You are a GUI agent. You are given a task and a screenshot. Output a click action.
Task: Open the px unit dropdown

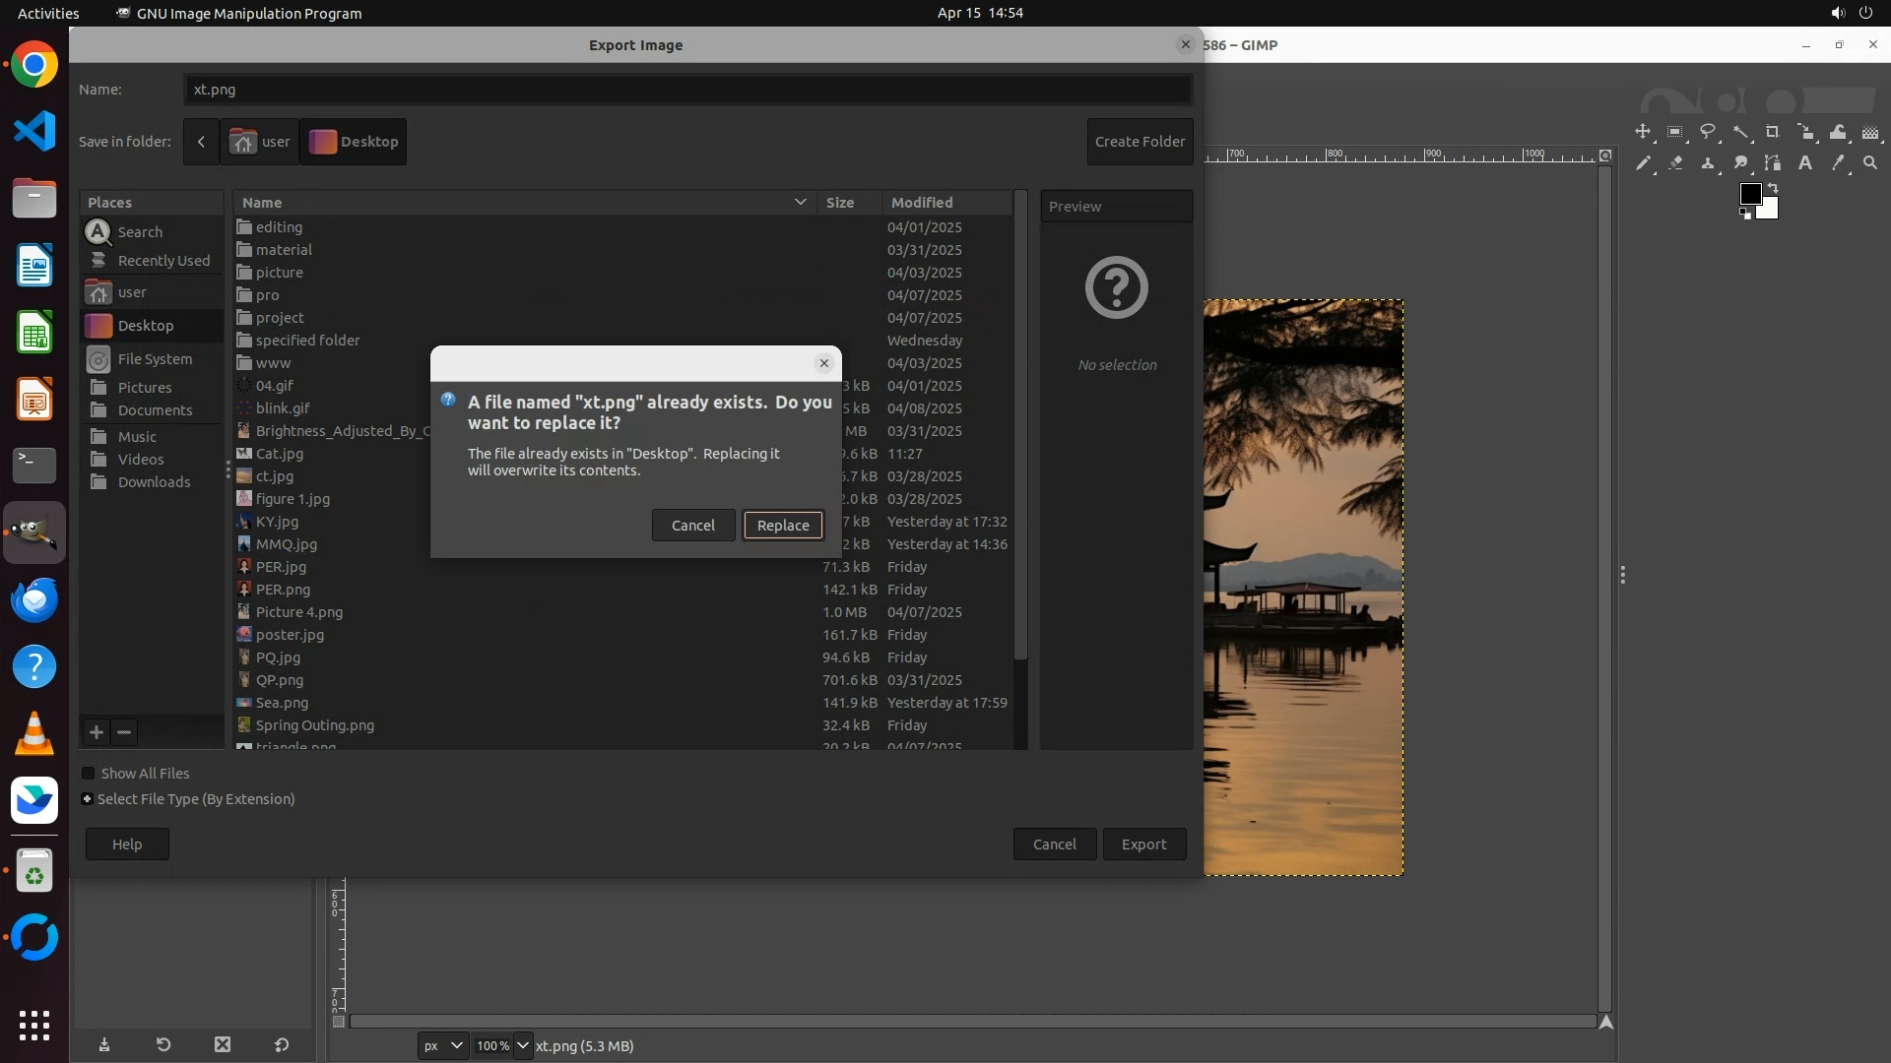pos(442,1045)
